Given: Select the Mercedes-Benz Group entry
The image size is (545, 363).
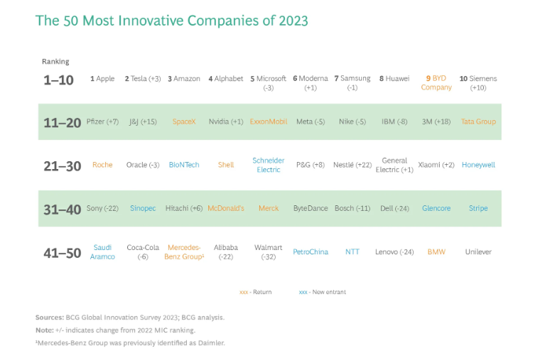Looking at the screenshot, I should click(184, 252).
